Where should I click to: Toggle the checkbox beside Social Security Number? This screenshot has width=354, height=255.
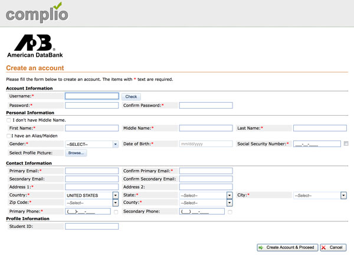[346, 143]
